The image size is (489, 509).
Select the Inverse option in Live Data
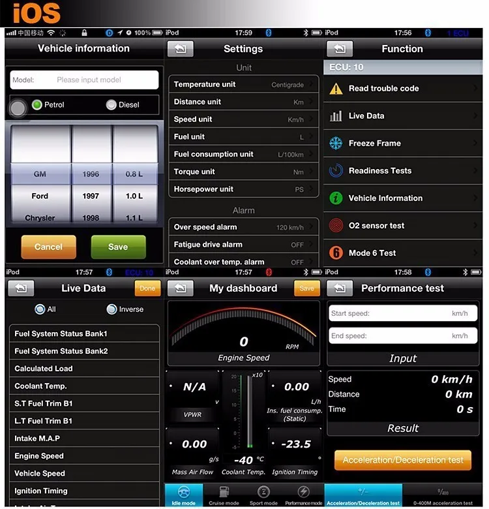(x=111, y=309)
